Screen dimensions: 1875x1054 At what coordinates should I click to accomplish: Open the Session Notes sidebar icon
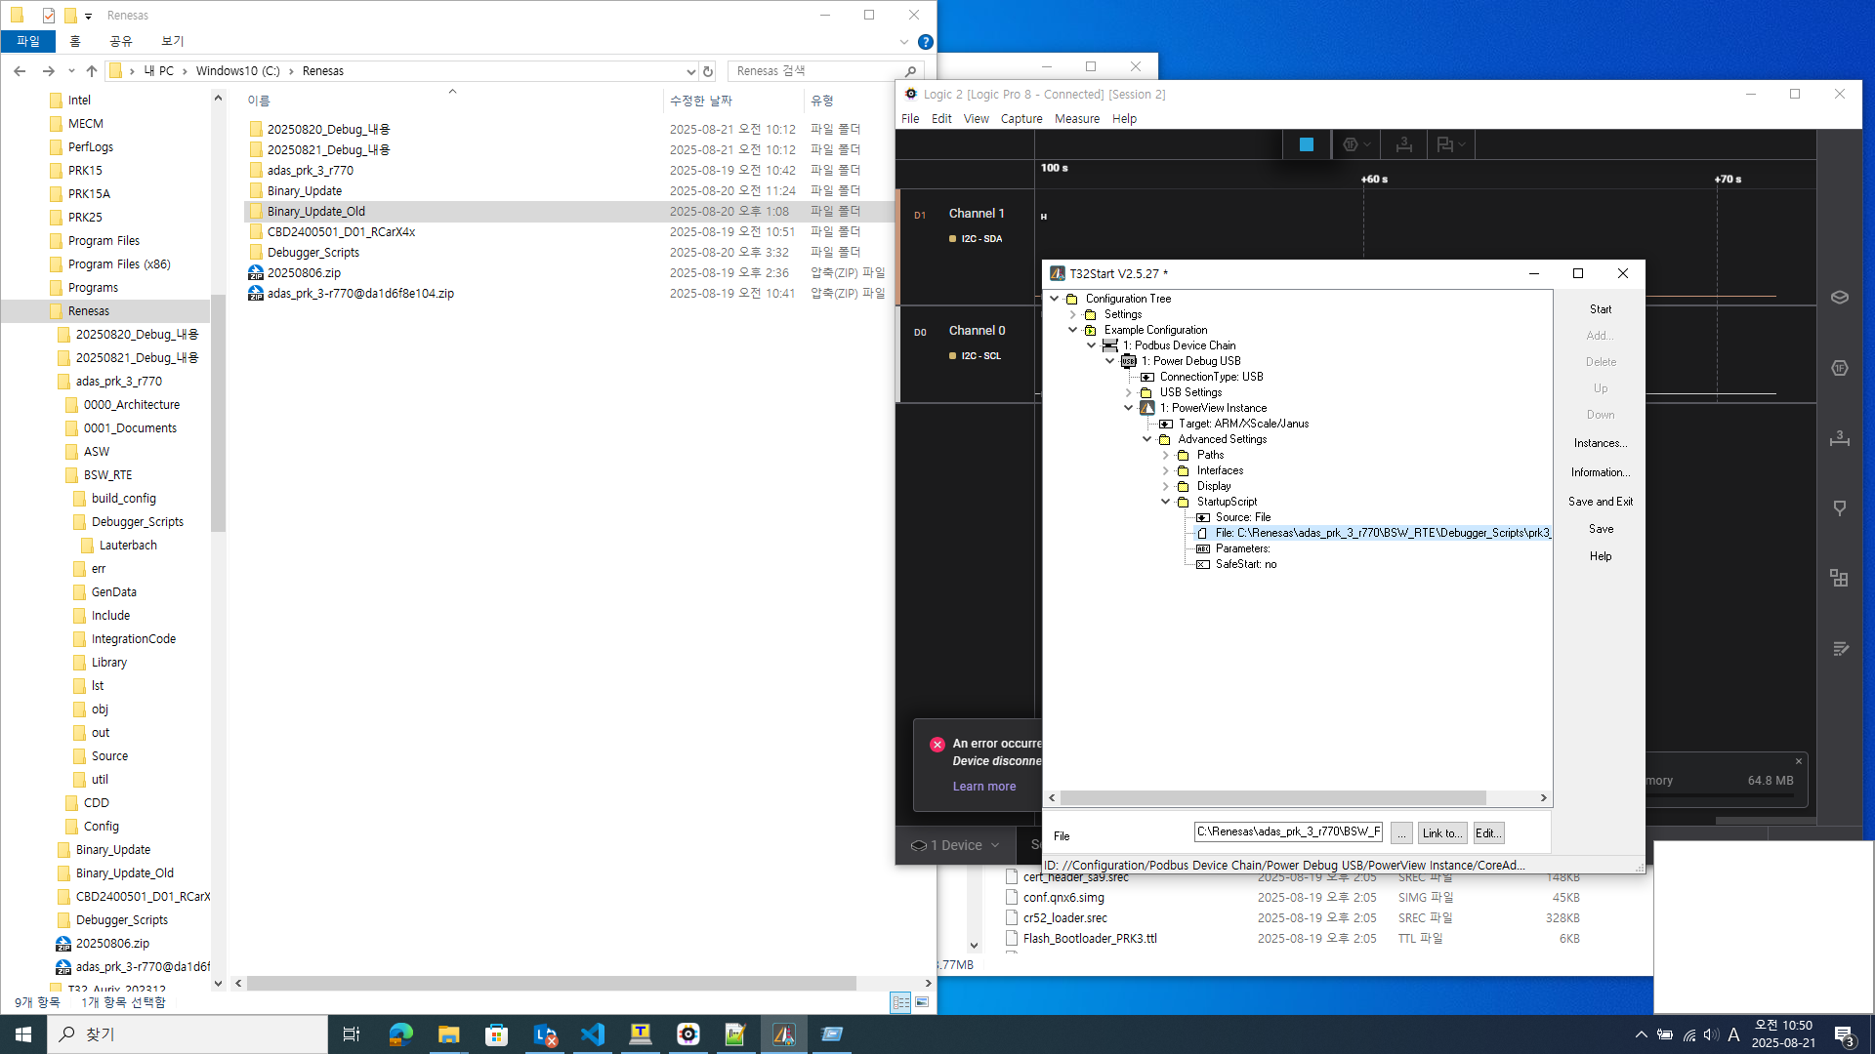(1839, 649)
